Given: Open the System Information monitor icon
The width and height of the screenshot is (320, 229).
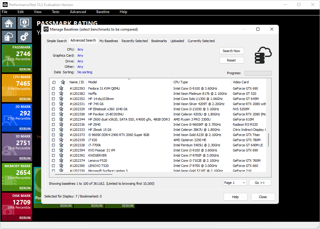Looking at the screenshot, I should tap(25, 23).
